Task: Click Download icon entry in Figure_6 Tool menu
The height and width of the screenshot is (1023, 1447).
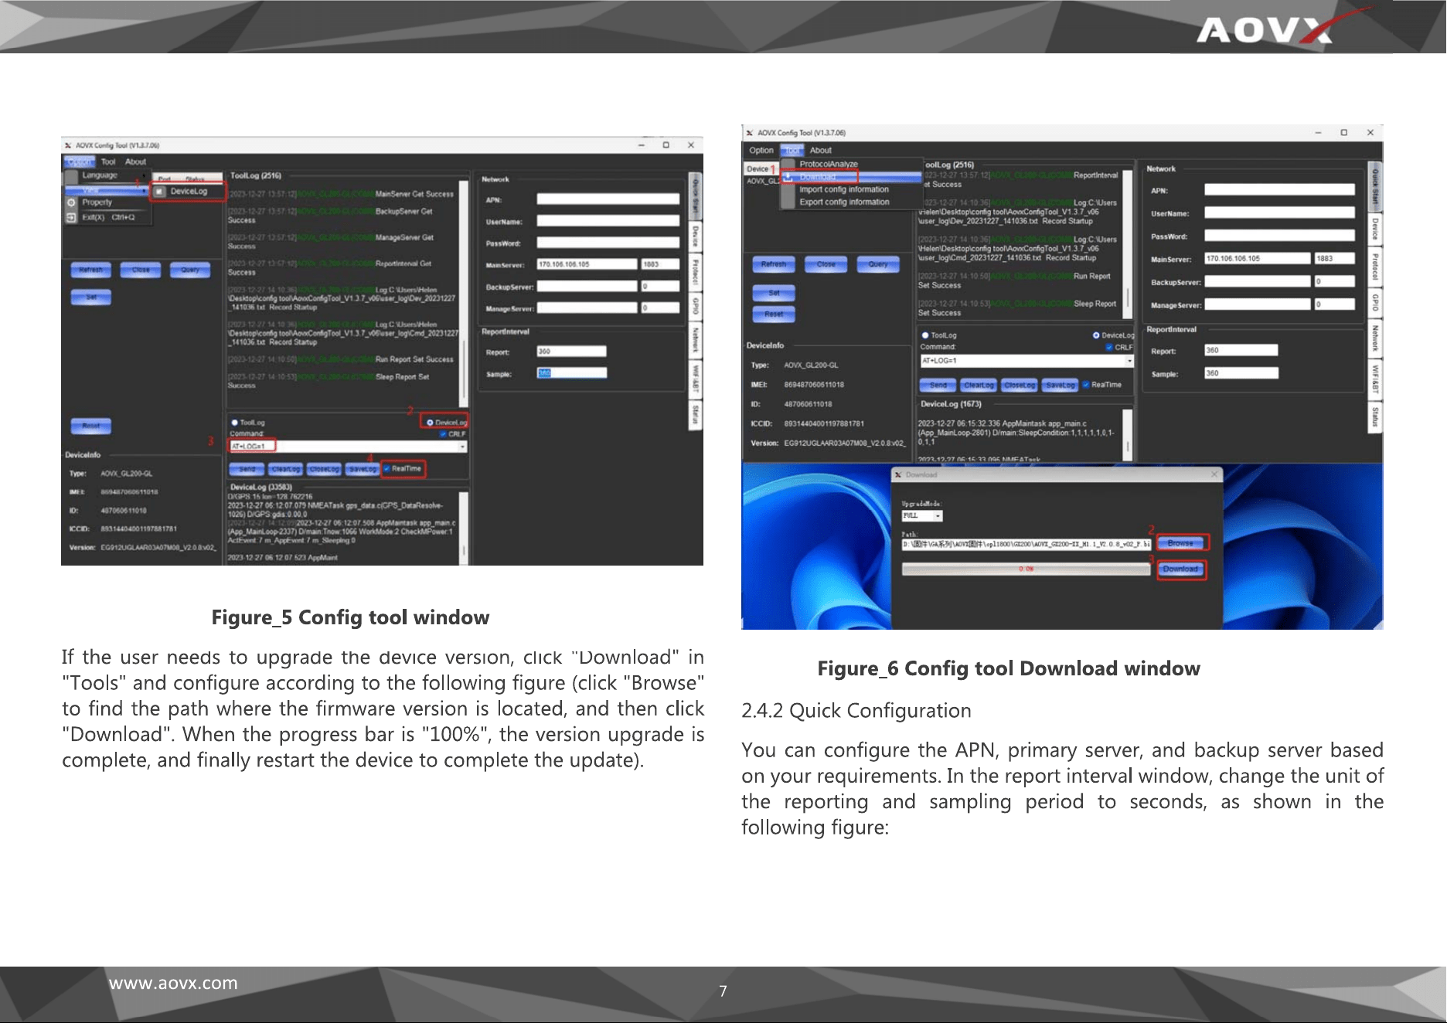Action: click(x=788, y=177)
